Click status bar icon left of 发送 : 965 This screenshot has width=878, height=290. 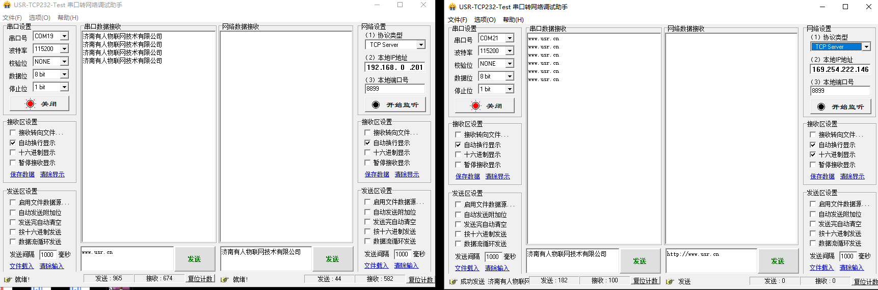point(8,279)
